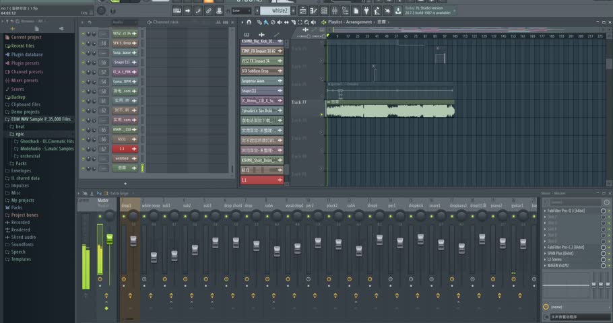The image size is (613, 323).
Task: Select the slip tool in playlist toolbar
Action: coord(286,22)
